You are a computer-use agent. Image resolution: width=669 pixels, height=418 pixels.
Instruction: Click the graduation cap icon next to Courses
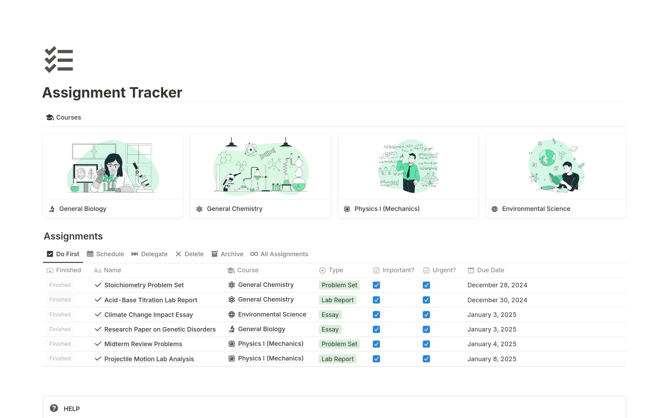pos(50,117)
